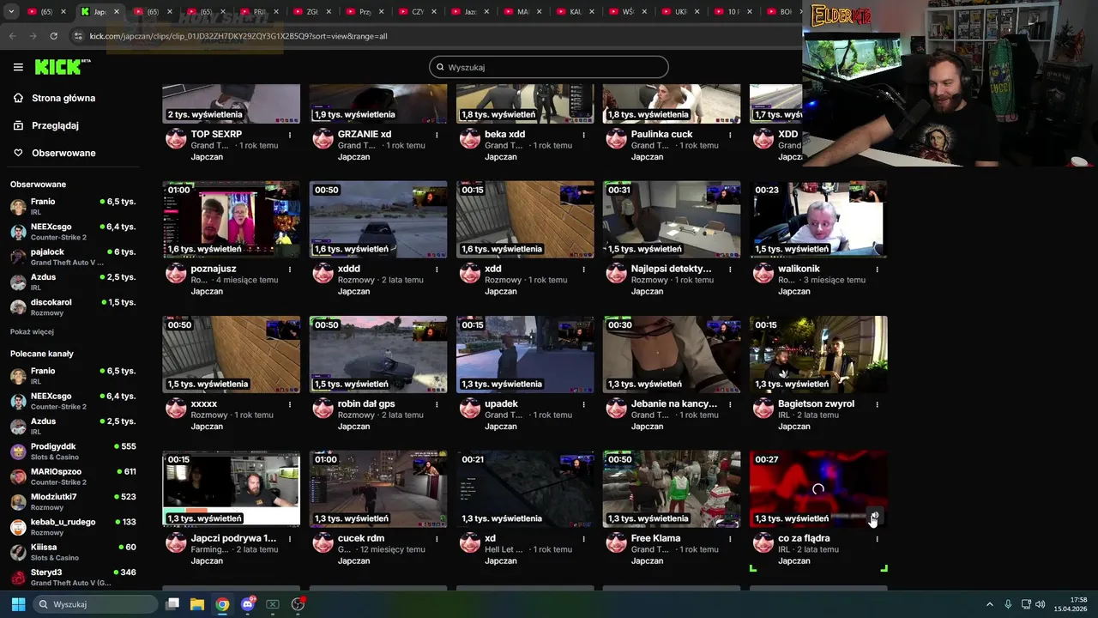Open the Strona główna sidebar item
The height and width of the screenshot is (618, 1098).
pyautogui.click(x=63, y=98)
